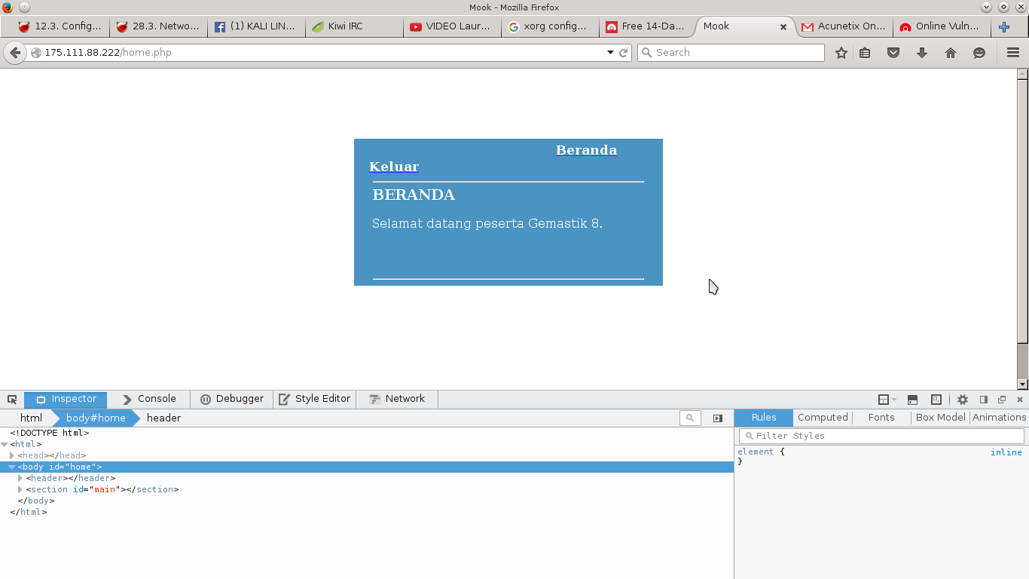The height and width of the screenshot is (579, 1029).
Task: Switch to the Computed sidebar tab
Action: click(823, 418)
